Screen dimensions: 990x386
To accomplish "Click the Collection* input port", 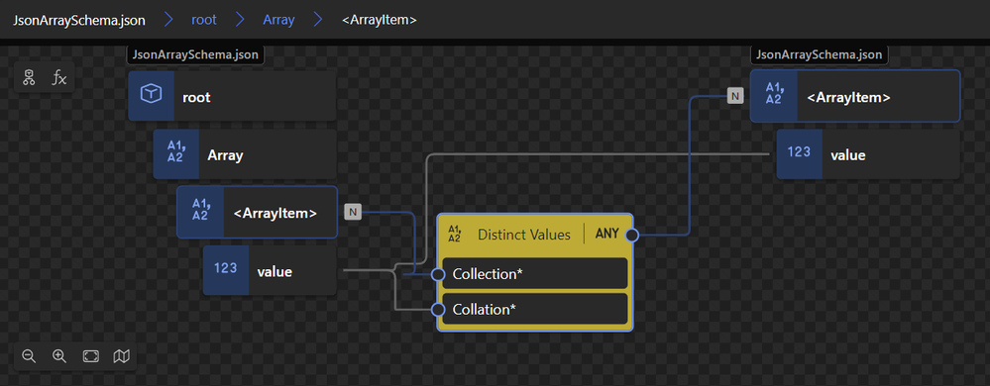I will (439, 274).
